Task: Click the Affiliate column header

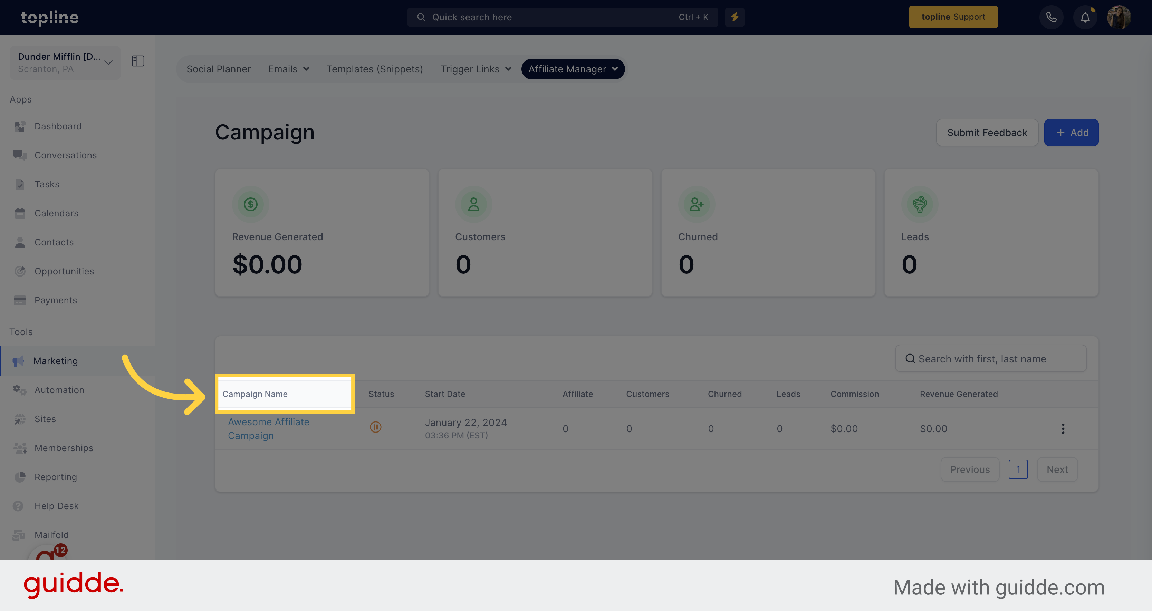Action: pyautogui.click(x=578, y=394)
